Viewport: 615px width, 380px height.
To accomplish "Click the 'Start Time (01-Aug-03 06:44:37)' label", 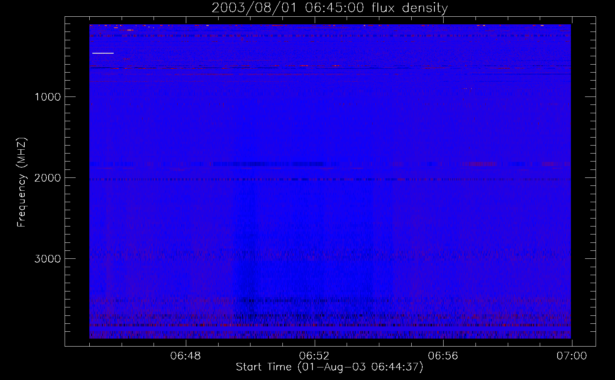I will (330, 367).
